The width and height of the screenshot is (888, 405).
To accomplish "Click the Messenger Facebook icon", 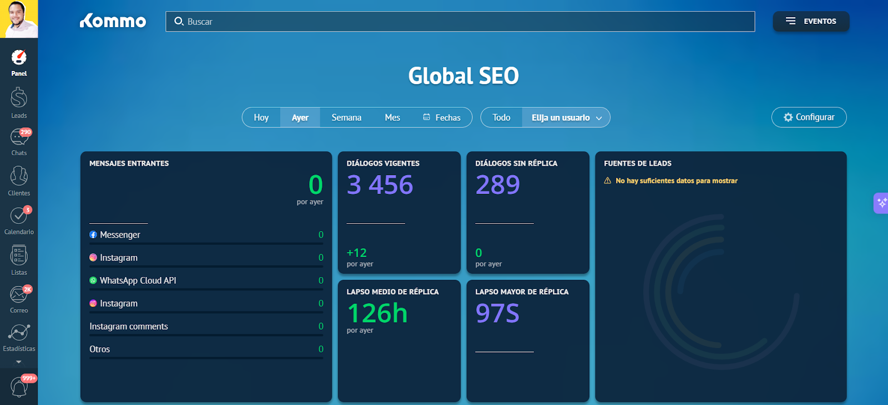I will coord(93,235).
